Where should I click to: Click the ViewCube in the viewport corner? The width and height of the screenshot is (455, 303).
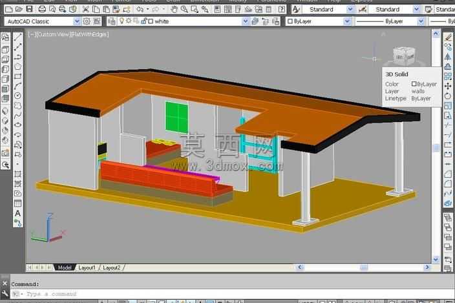coord(404,56)
